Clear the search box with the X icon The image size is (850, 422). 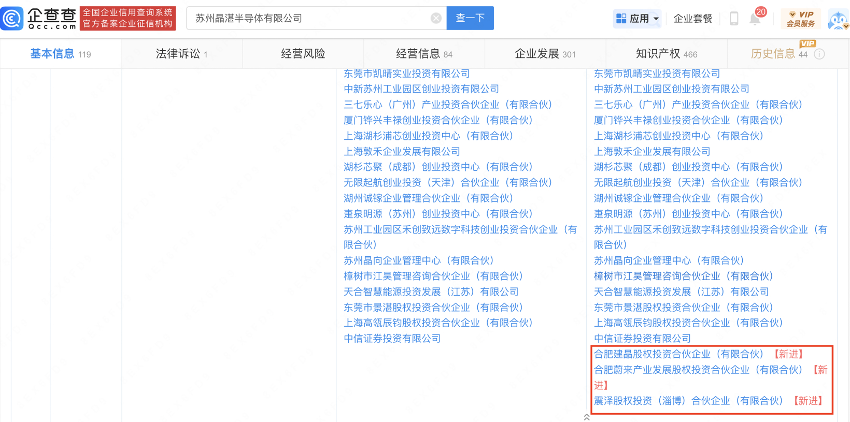[436, 18]
